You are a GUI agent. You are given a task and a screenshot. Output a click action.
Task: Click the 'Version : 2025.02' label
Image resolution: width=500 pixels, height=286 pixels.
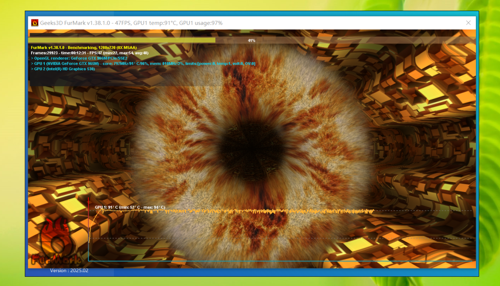(69, 270)
